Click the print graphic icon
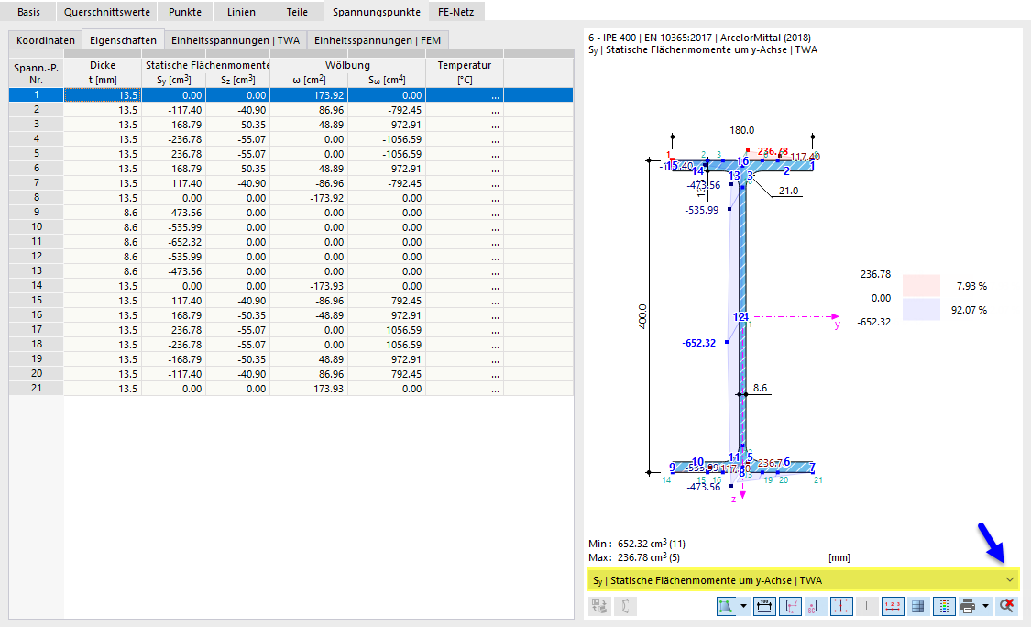The height and width of the screenshot is (627, 1031). pos(968,606)
